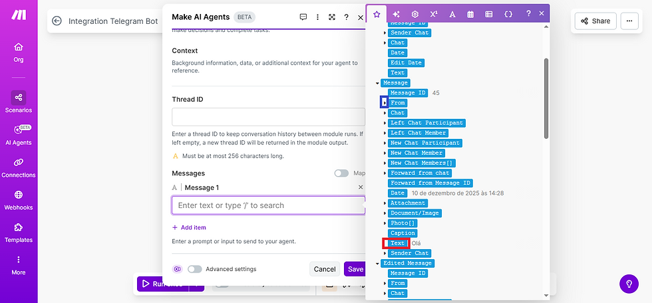Open AI Agents in the sidebar
Viewport: 652px width, 303px height.
(x=19, y=135)
